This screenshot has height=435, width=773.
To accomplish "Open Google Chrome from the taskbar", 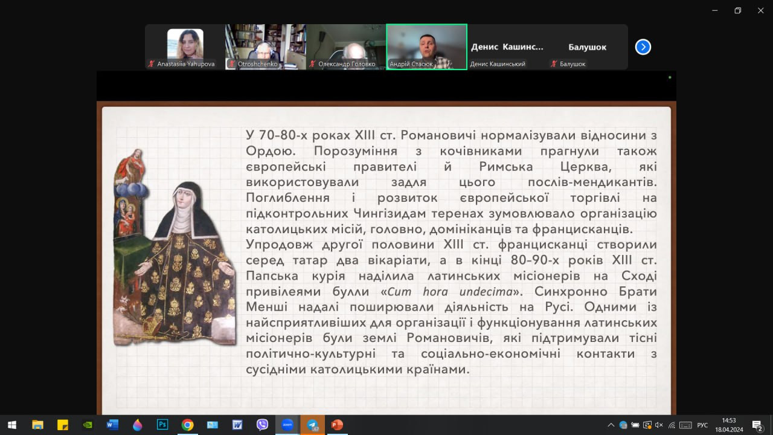I will click(x=187, y=425).
